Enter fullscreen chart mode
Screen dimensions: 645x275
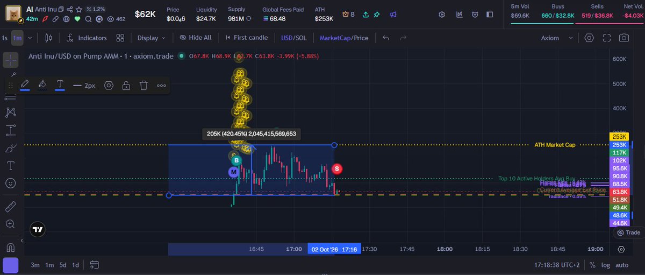(607, 38)
